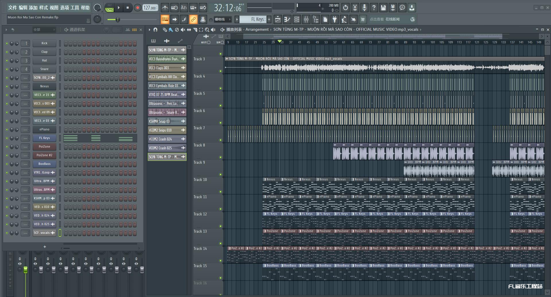Expand the Channel rack menu arrow

pos(6,30)
